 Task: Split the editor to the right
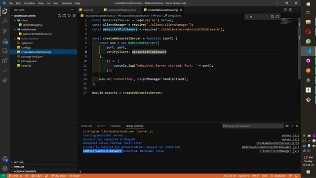(291, 10)
